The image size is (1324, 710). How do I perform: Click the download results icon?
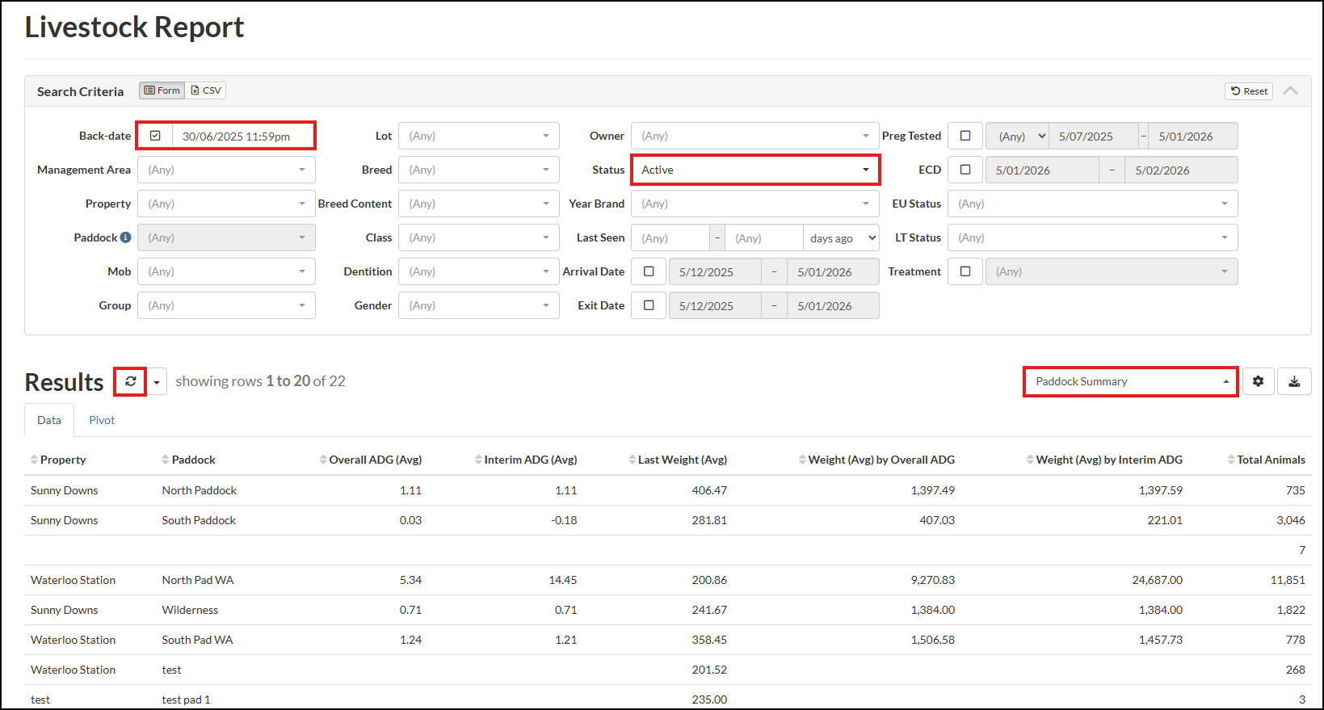pyautogui.click(x=1294, y=381)
